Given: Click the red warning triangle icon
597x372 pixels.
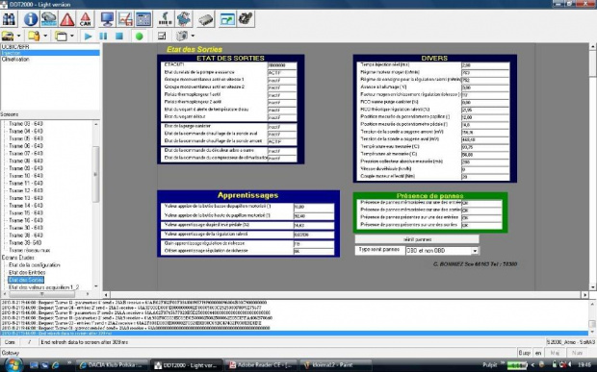Looking at the screenshot, I should tap(67, 19).
